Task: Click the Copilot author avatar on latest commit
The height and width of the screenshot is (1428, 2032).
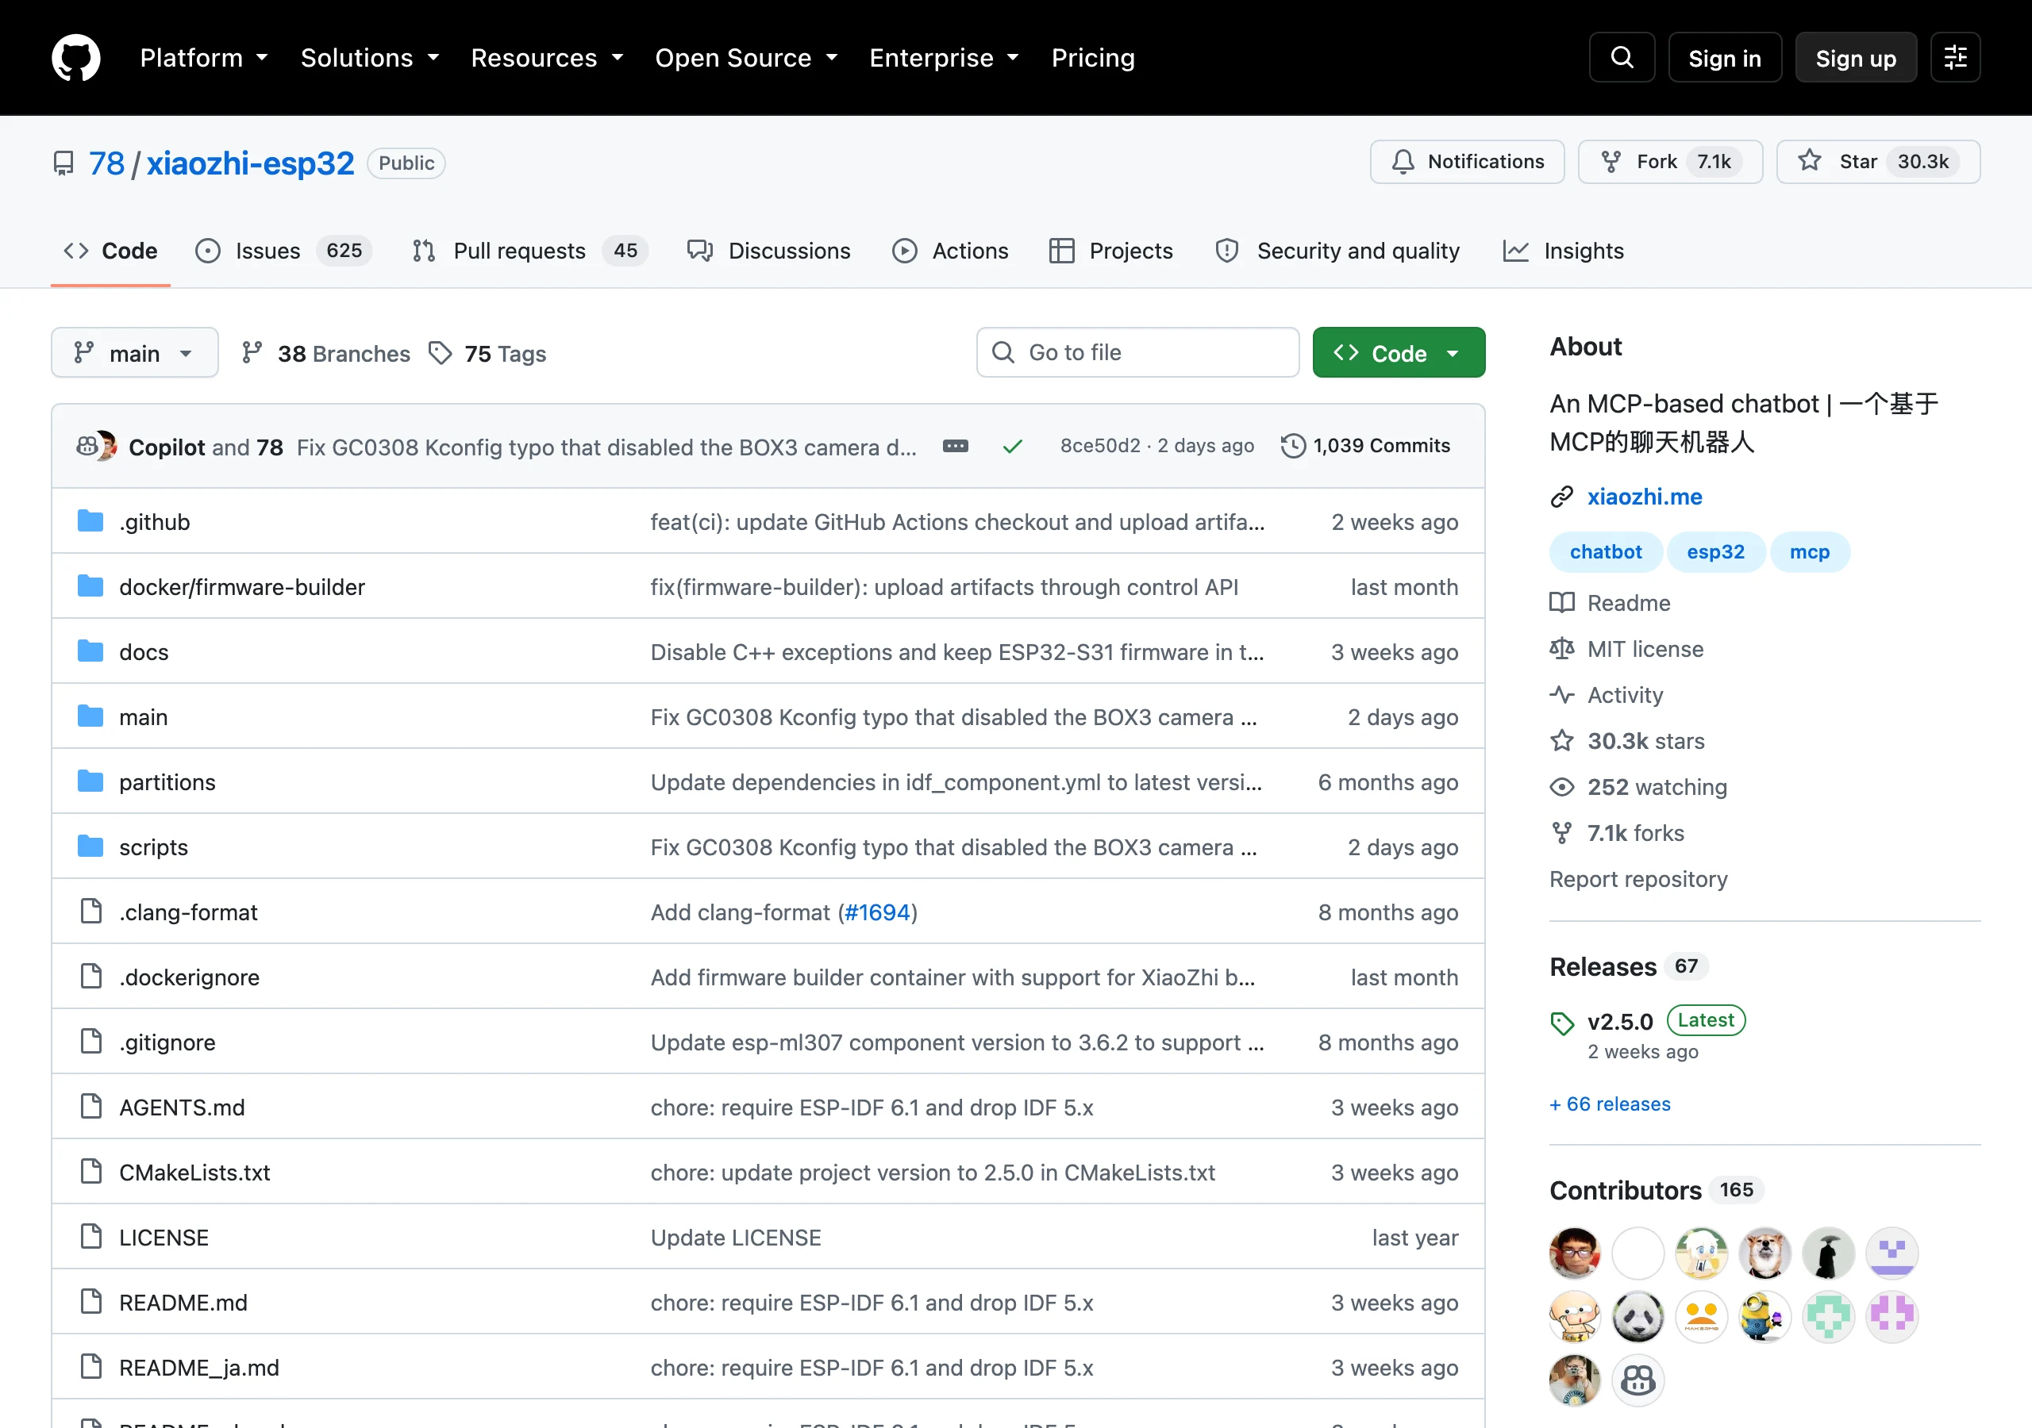Action: [87, 446]
